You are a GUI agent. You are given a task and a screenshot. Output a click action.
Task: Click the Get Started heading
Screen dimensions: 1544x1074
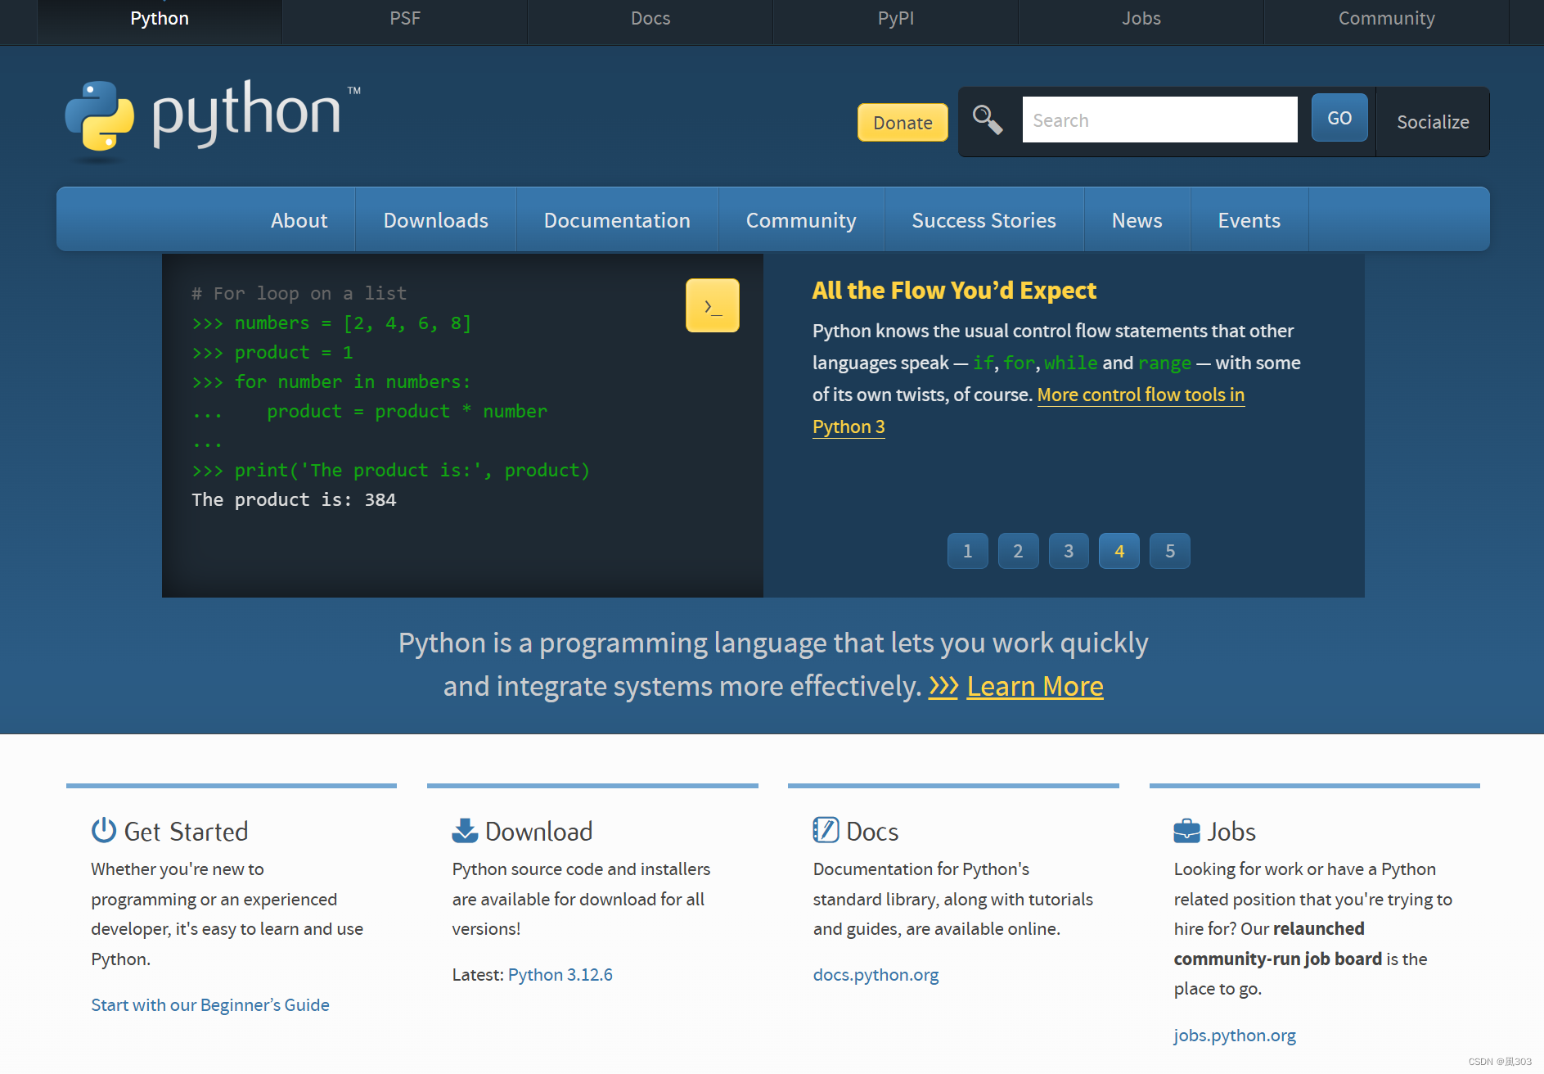(x=186, y=831)
